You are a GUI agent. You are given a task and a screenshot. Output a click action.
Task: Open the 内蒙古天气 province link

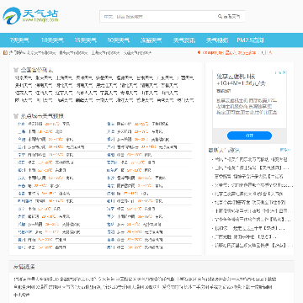86,93
